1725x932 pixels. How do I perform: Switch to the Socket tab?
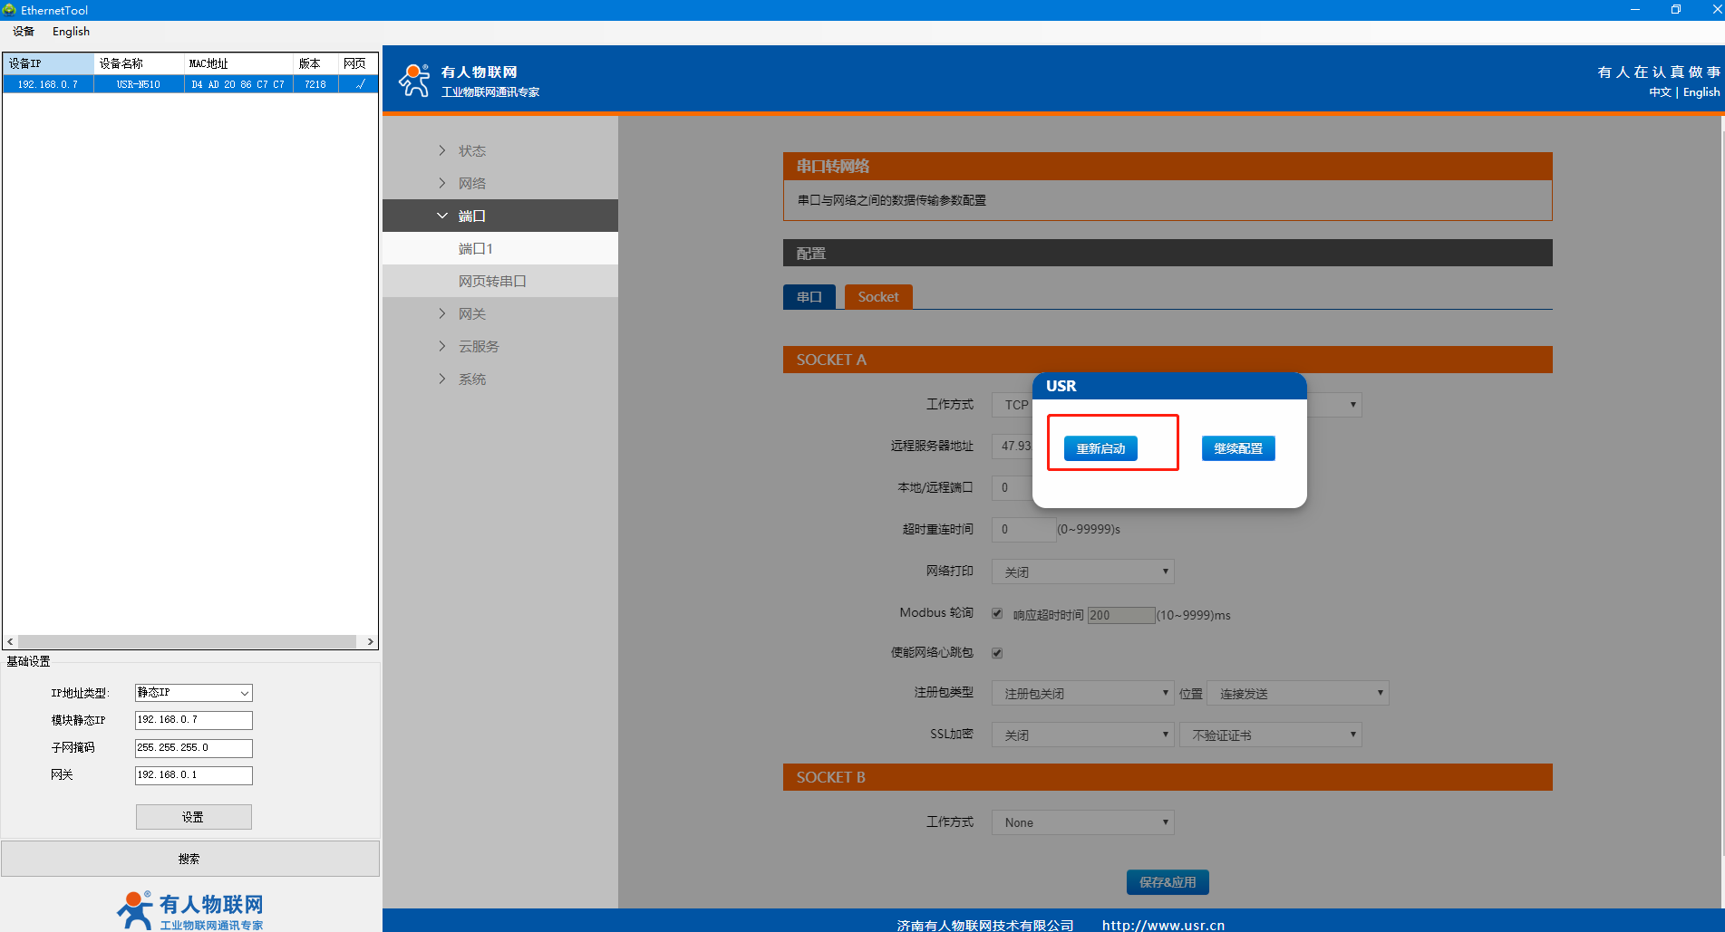pyautogui.click(x=877, y=297)
